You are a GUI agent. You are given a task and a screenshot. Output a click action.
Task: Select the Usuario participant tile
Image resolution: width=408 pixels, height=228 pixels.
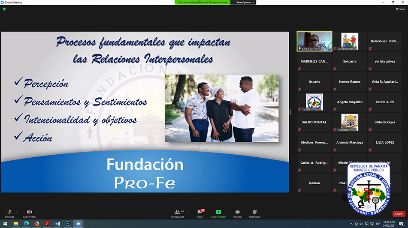click(x=314, y=81)
